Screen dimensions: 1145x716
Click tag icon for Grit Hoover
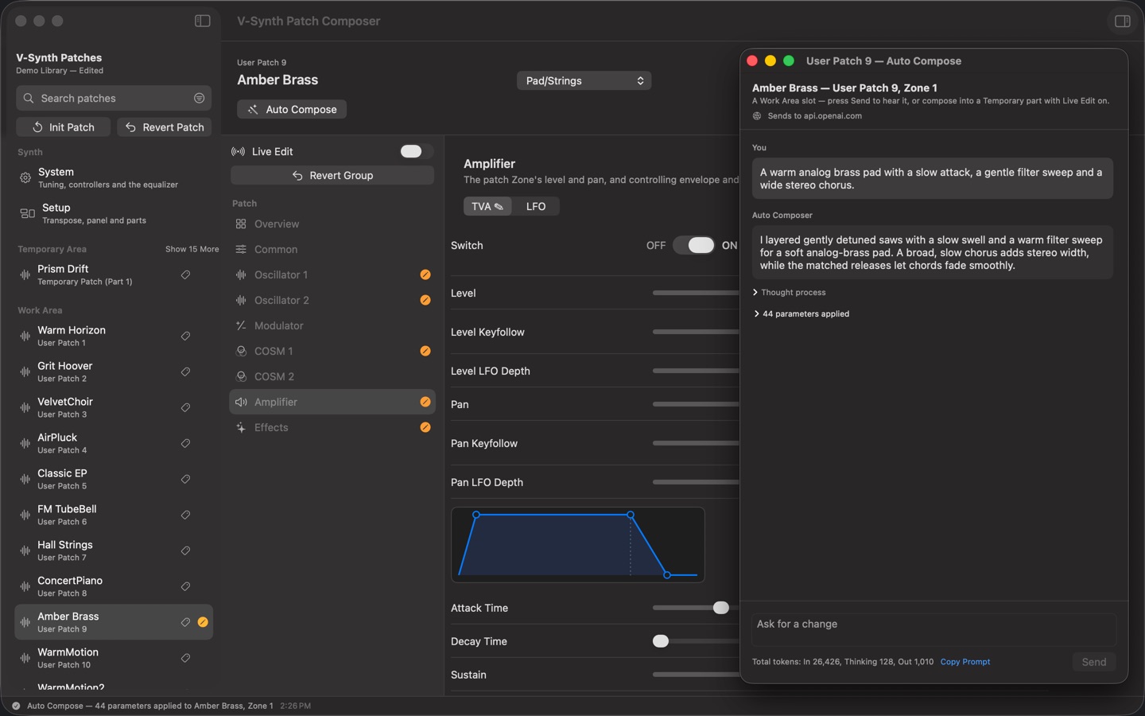pos(185,372)
